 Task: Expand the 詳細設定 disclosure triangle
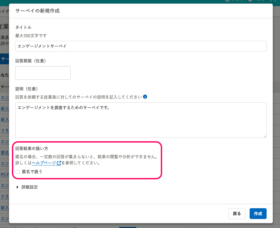click(x=18, y=187)
